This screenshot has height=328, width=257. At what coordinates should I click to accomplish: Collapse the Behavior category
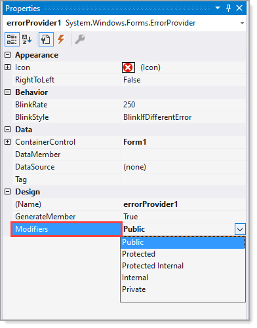pos(8,92)
